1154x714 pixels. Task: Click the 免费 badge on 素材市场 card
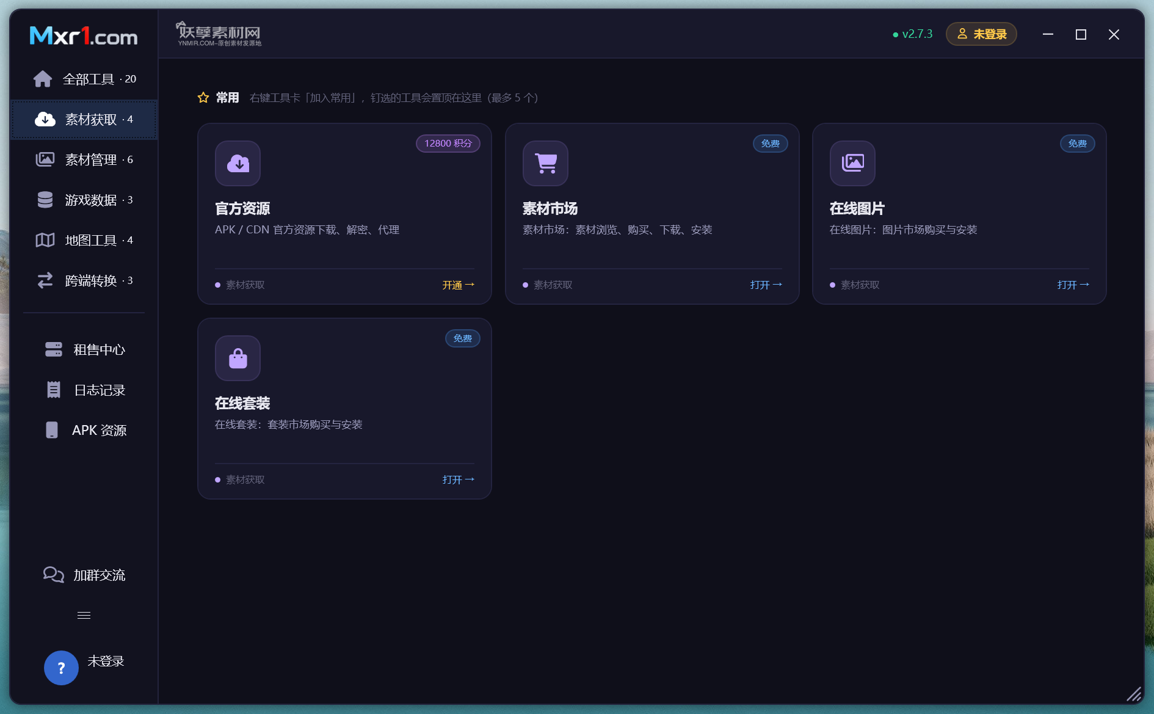771,144
